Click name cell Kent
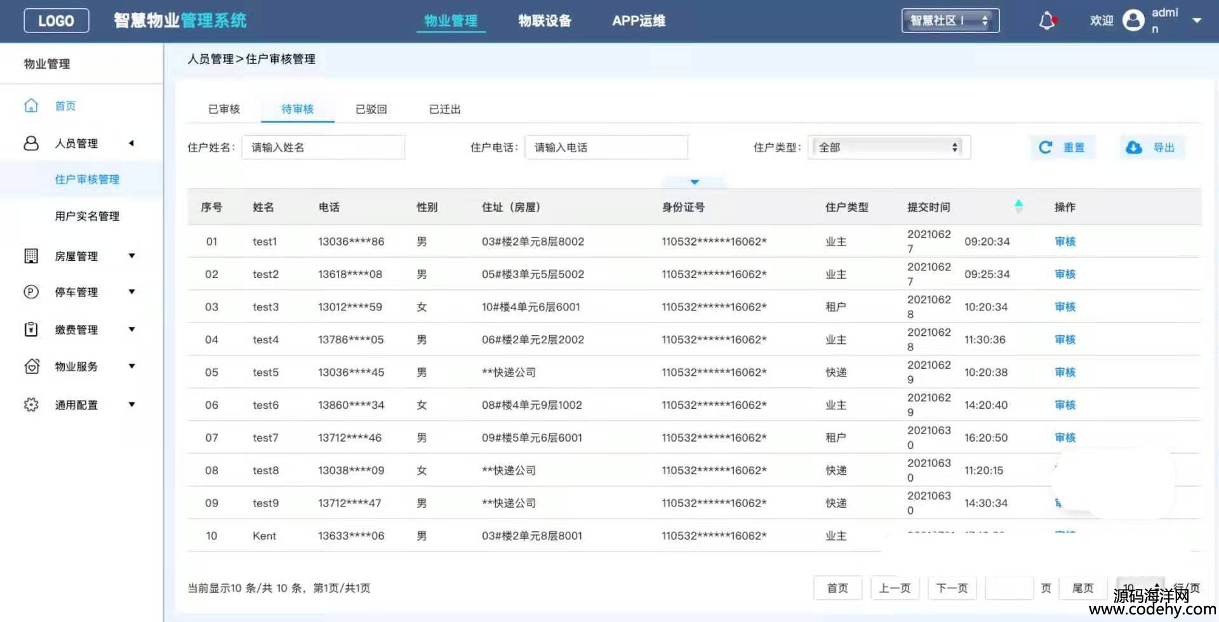Viewport: 1219px width, 622px height. (x=264, y=536)
